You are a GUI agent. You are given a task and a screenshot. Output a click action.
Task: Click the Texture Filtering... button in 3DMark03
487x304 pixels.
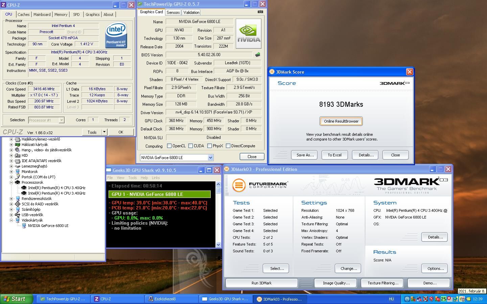point(383,283)
